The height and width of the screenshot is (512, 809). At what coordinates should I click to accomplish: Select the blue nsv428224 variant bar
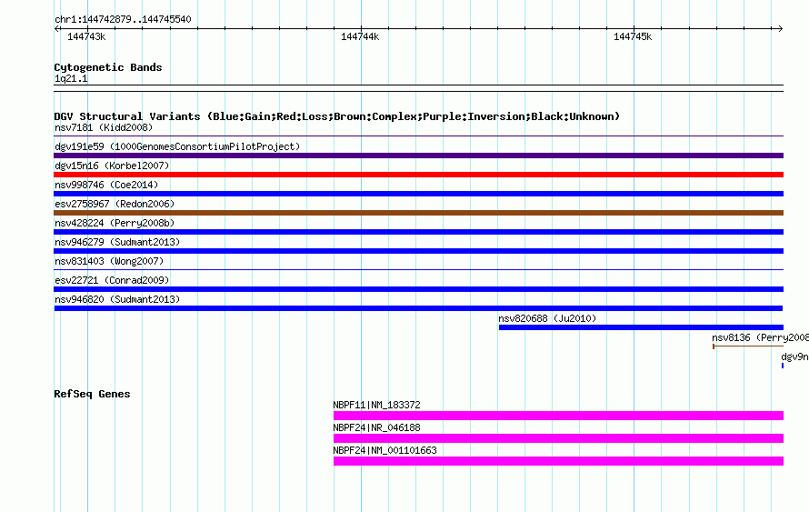click(x=418, y=232)
